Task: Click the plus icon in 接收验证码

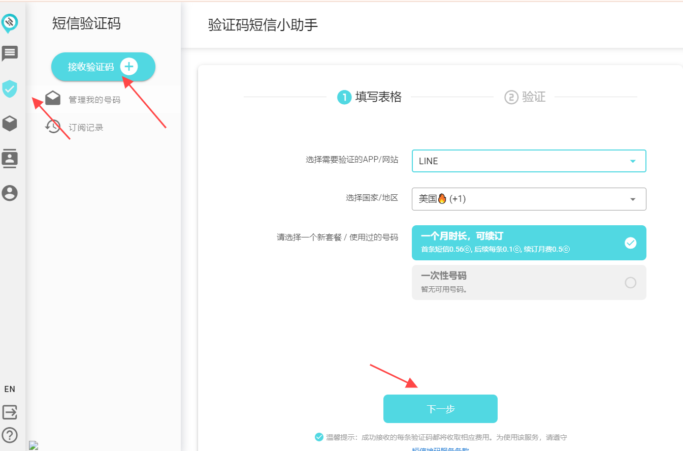Action: click(x=129, y=67)
